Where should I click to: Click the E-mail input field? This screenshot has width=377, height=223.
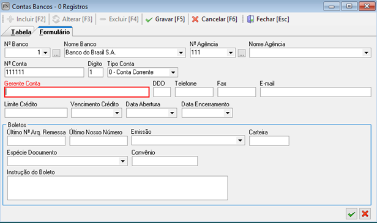315,92
